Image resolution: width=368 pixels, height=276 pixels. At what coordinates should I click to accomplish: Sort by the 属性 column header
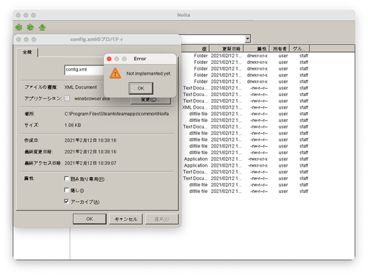pos(256,48)
